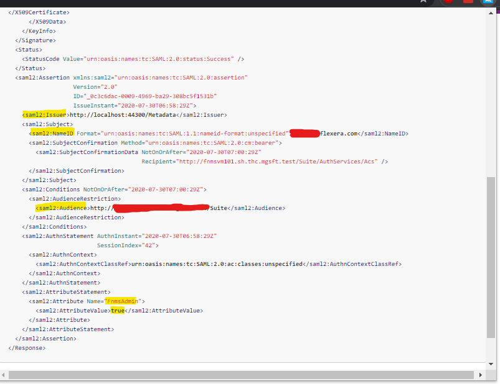
Task: Click the red square extension icon
Action: coord(468,2)
